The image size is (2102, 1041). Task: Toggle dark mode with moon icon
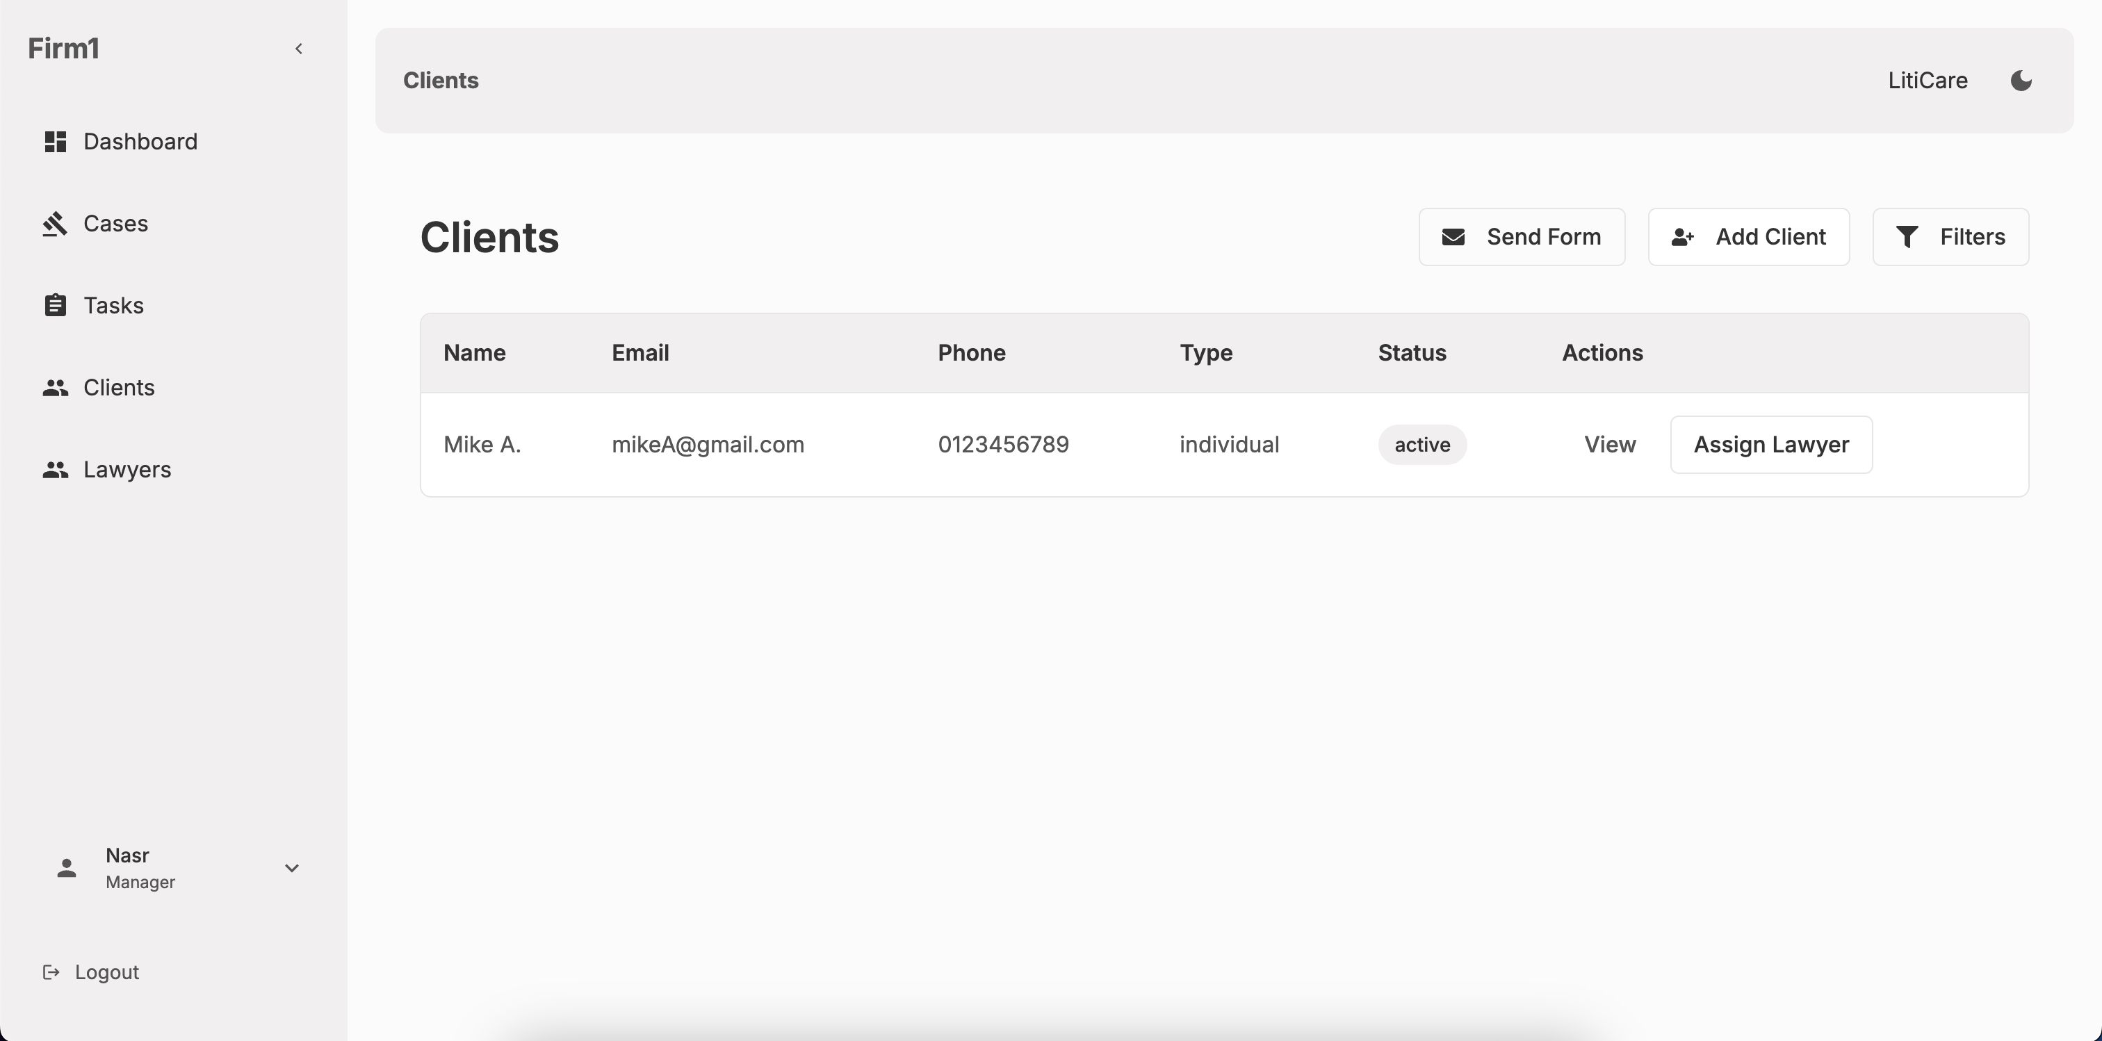[2021, 81]
